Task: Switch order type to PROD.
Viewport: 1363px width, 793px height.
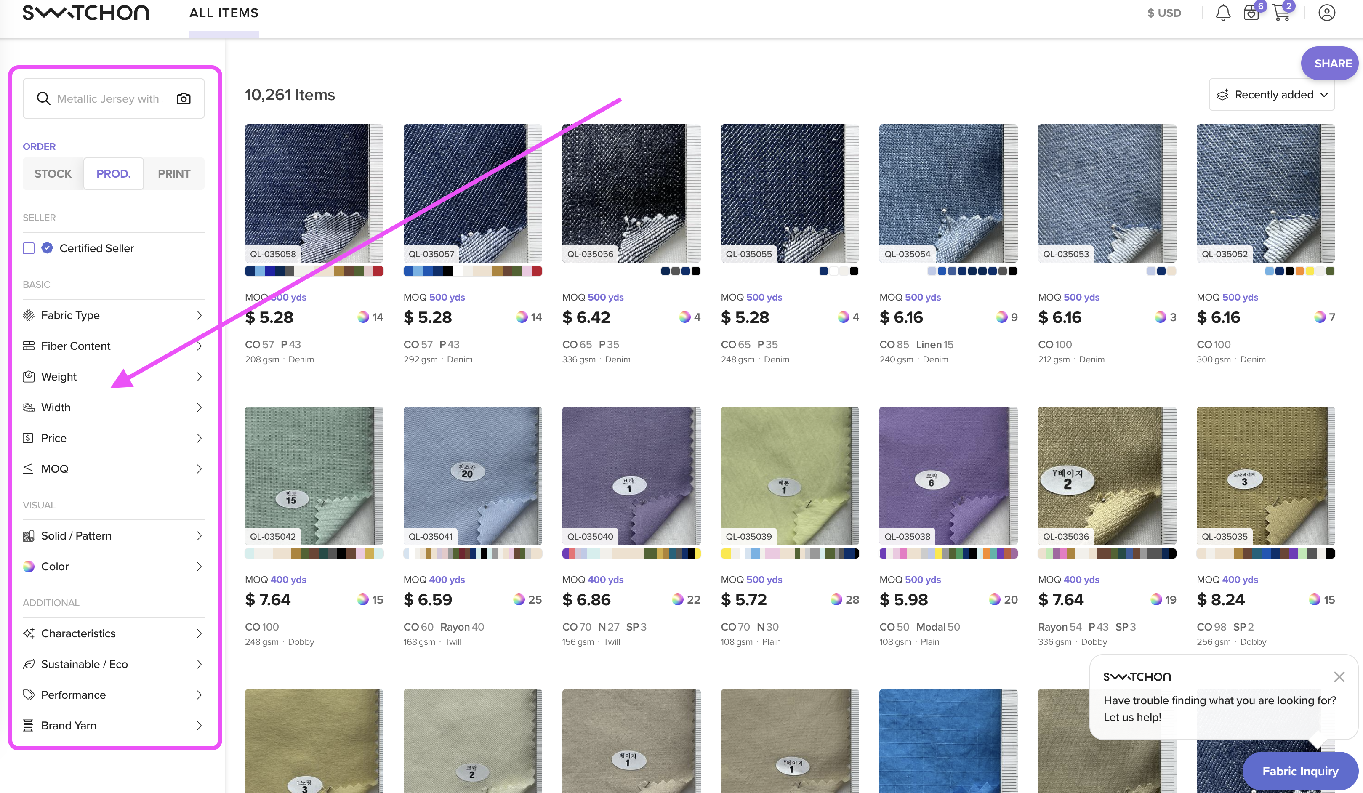Action: [x=114, y=174]
